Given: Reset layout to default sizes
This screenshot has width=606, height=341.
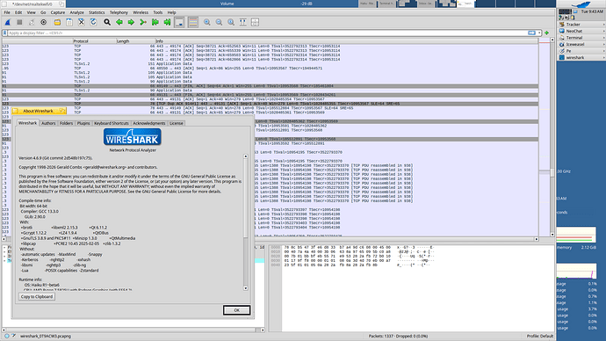Looking at the screenshot, I should pos(255,22).
